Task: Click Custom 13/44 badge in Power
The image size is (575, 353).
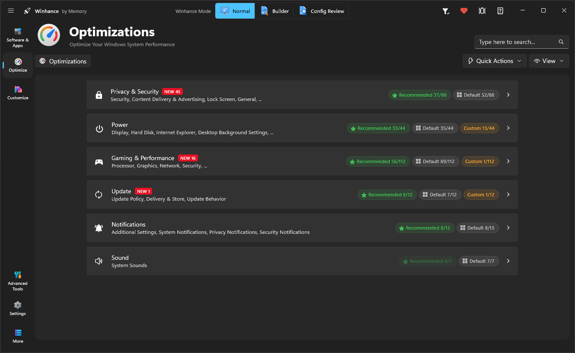Action: tap(479, 128)
